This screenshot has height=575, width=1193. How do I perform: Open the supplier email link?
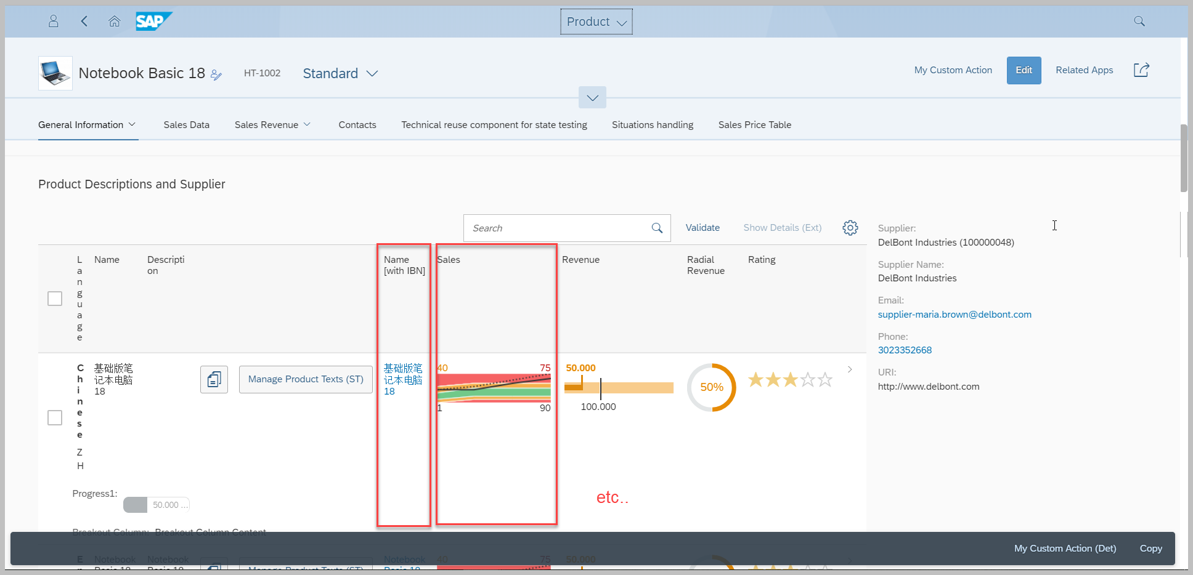tap(955, 315)
